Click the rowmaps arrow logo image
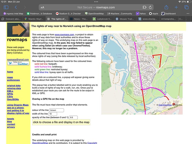Image resolution: width=192 pixels, height=144 pixels. pyautogui.click(x=18, y=30)
